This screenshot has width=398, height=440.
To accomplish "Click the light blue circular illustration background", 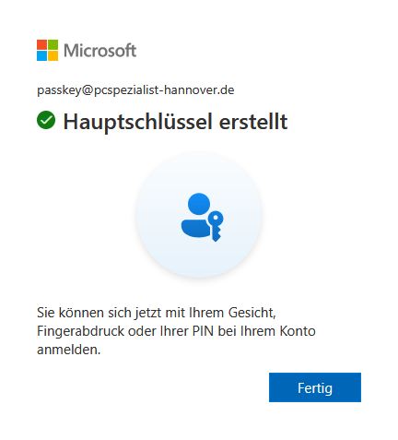I will (199, 215).
